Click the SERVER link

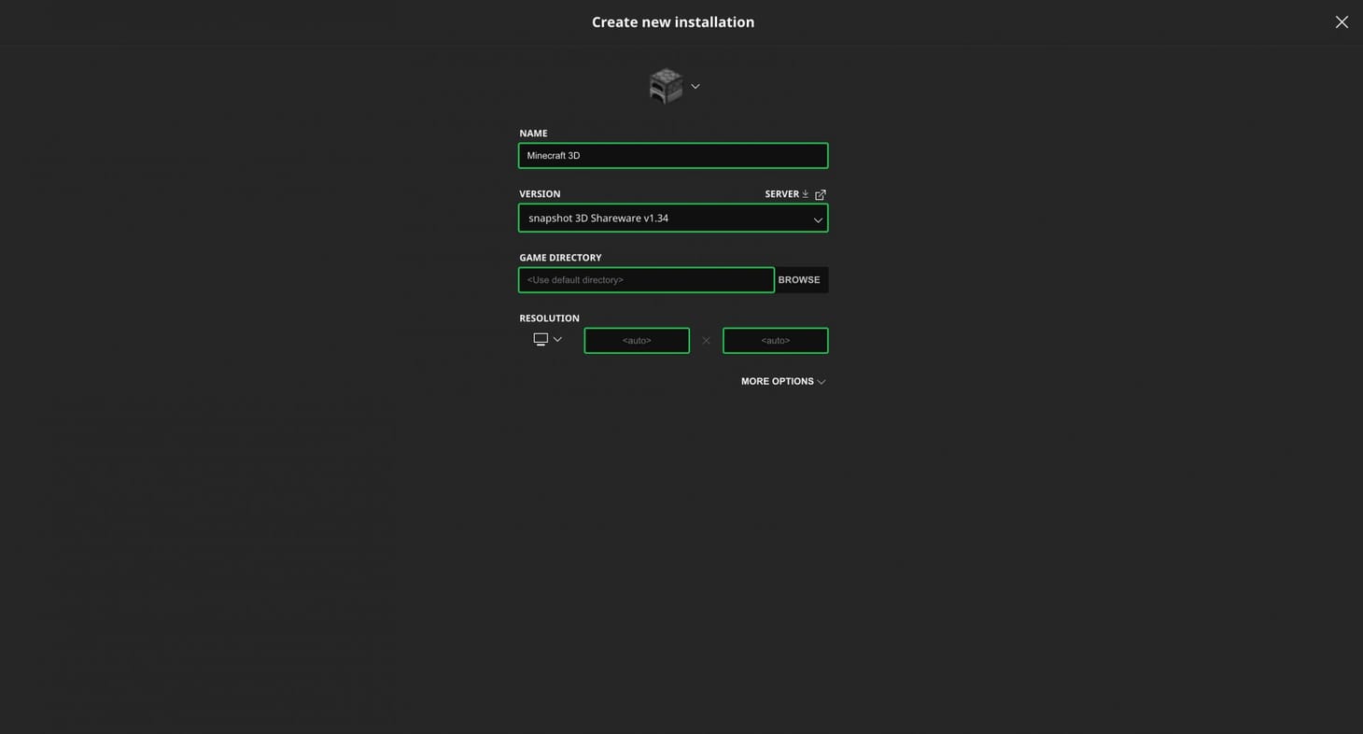coord(782,193)
